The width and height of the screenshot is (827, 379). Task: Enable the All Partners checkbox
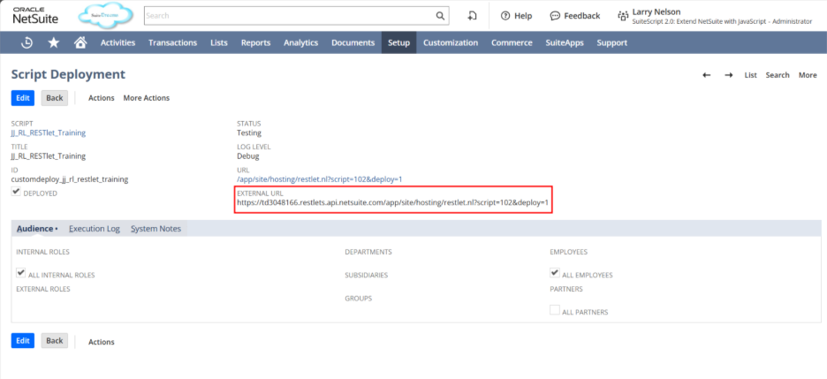(555, 311)
